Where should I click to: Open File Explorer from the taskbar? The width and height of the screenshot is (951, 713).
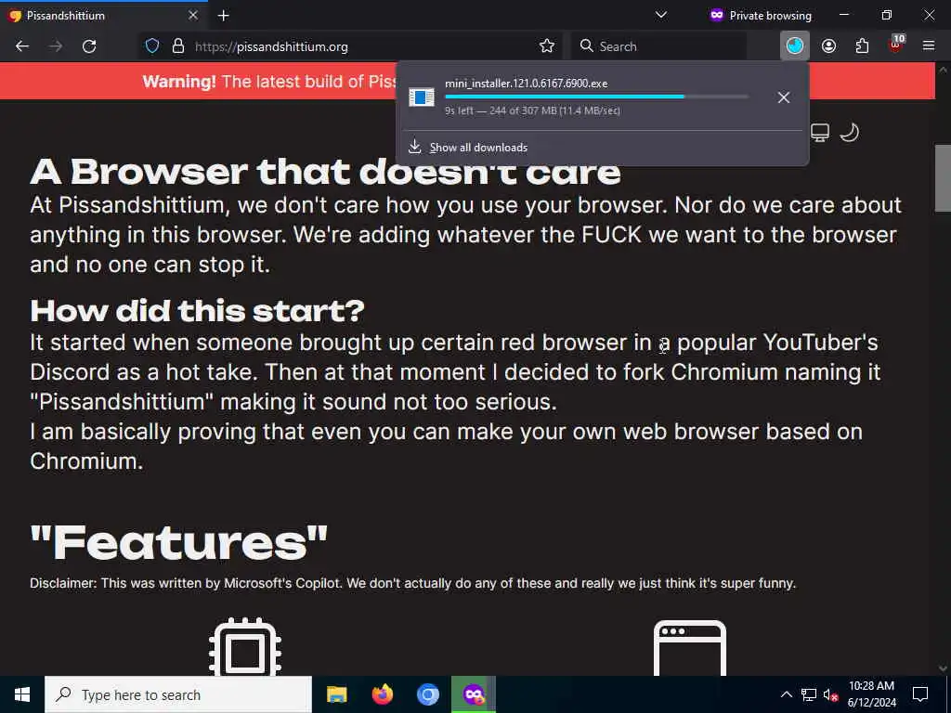tap(336, 694)
